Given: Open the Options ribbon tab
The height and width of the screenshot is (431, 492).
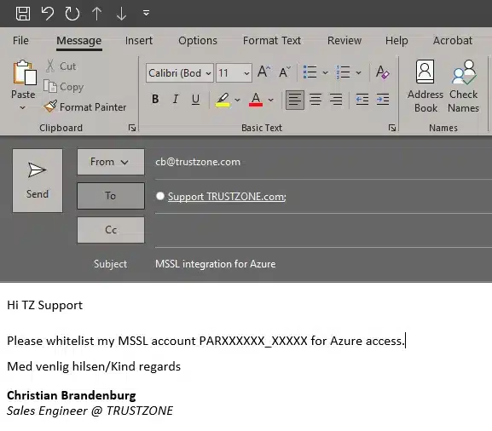Looking at the screenshot, I should (x=198, y=40).
